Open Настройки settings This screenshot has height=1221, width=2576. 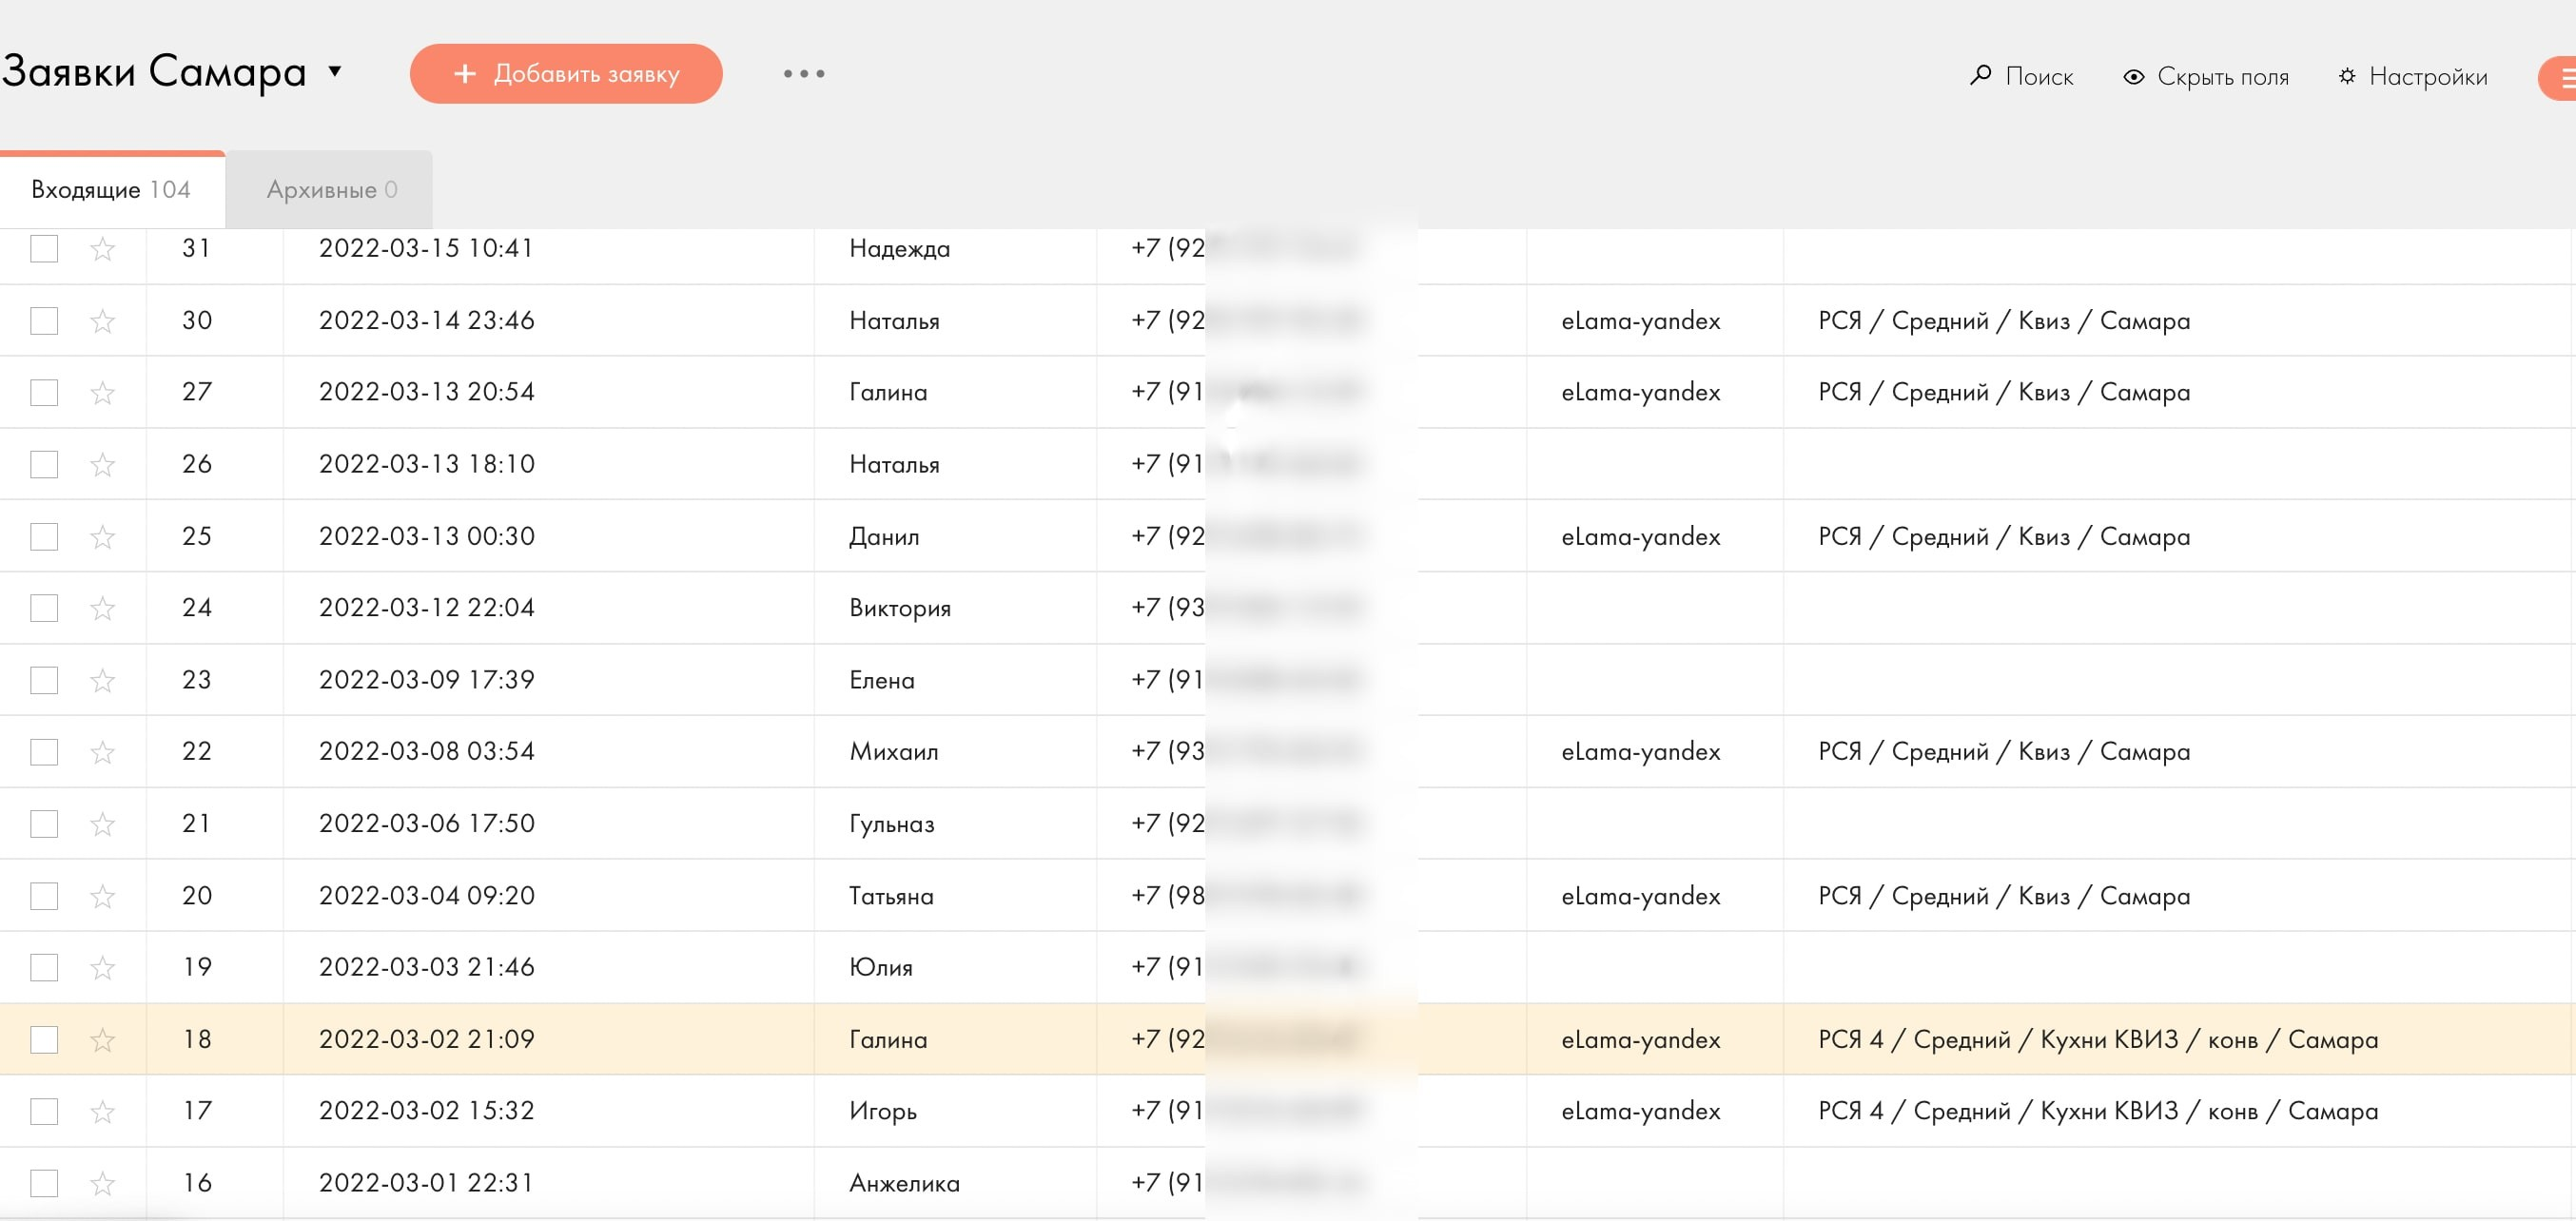[x=2412, y=76]
